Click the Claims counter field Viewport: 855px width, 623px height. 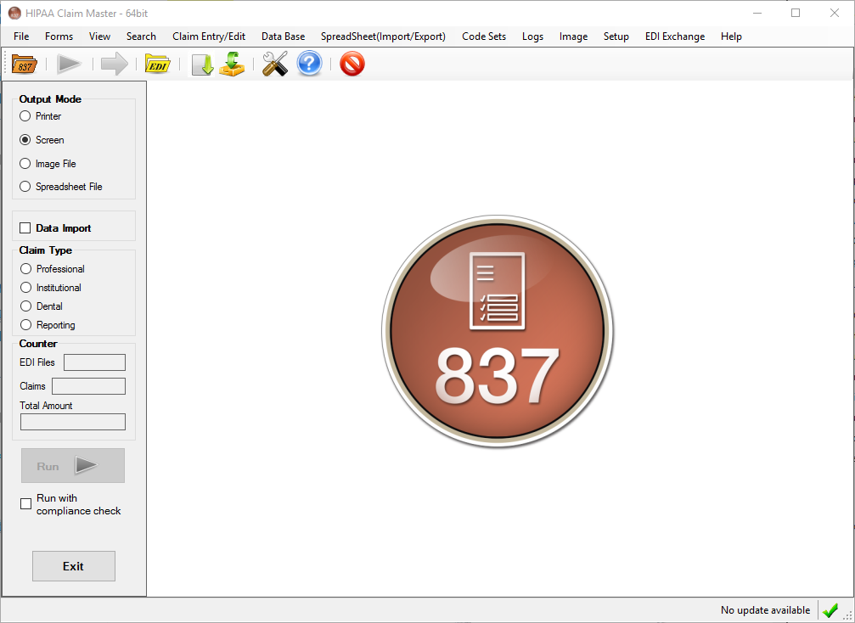(88, 386)
